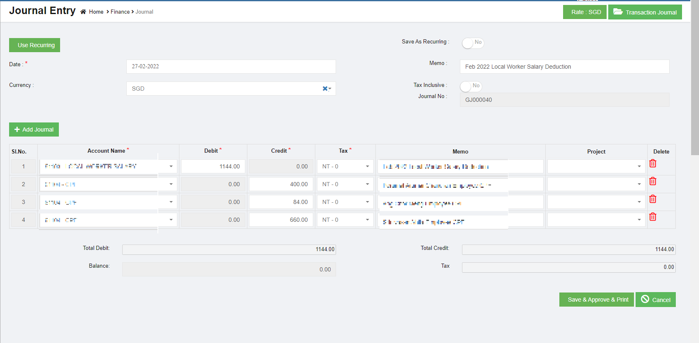Enable the Tax Inclusive toggle

(471, 86)
